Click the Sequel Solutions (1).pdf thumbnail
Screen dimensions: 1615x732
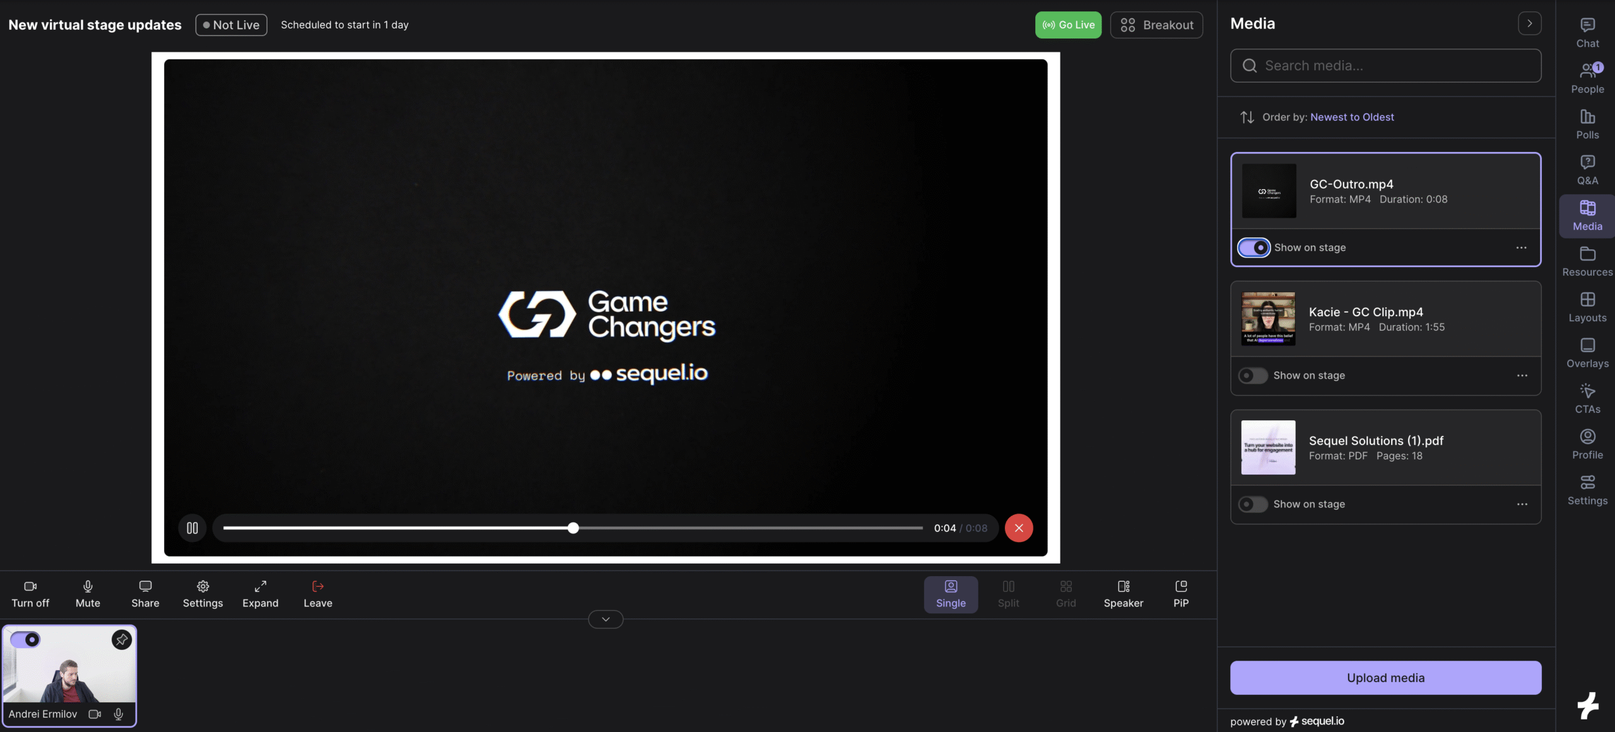click(x=1268, y=447)
